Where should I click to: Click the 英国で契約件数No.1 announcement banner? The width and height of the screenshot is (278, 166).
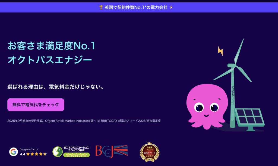coord(139,7)
